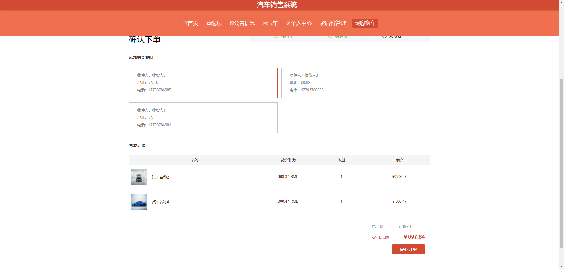Choose the 收货人3 shipping address

[355, 83]
